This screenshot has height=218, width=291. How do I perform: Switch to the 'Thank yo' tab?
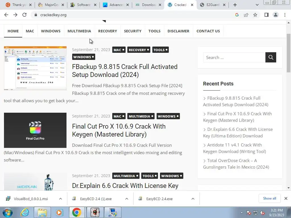[x=17, y=5]
